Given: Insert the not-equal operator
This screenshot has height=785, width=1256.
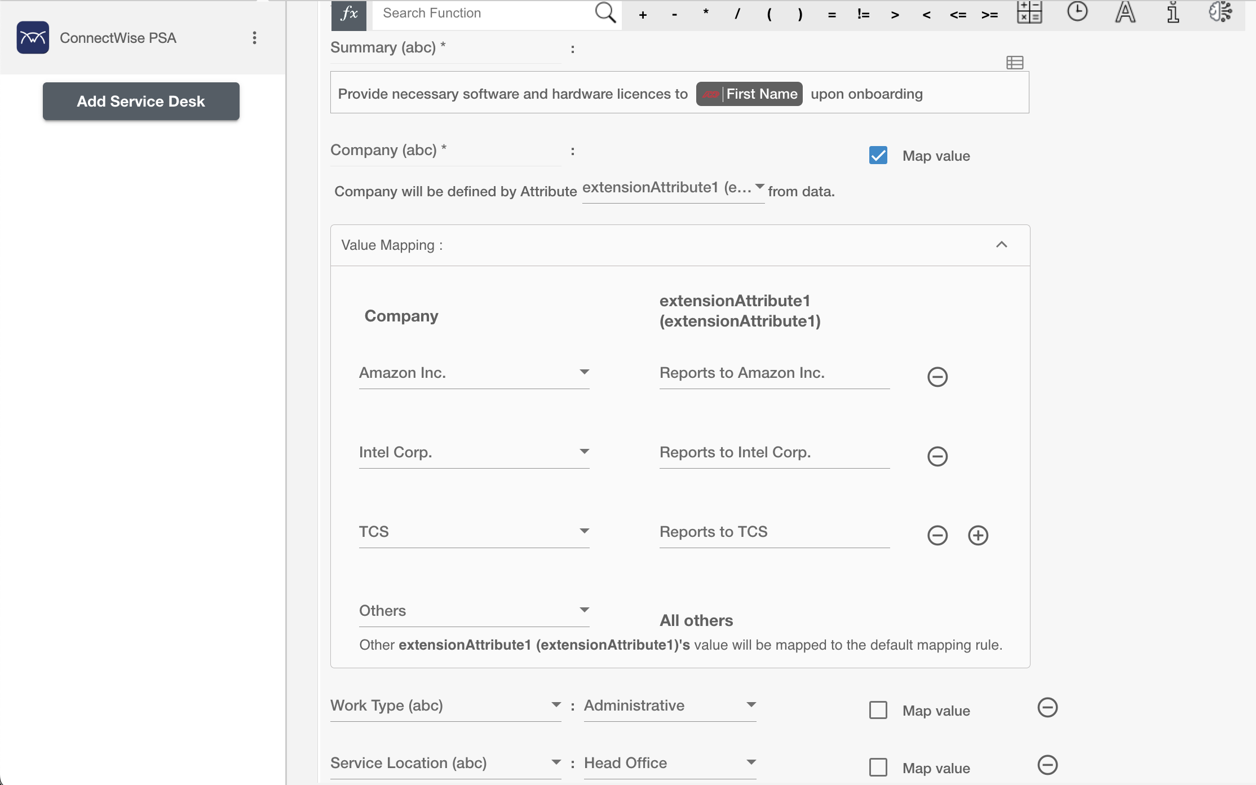Looking at the screenshot, I should tap(864, 15).
